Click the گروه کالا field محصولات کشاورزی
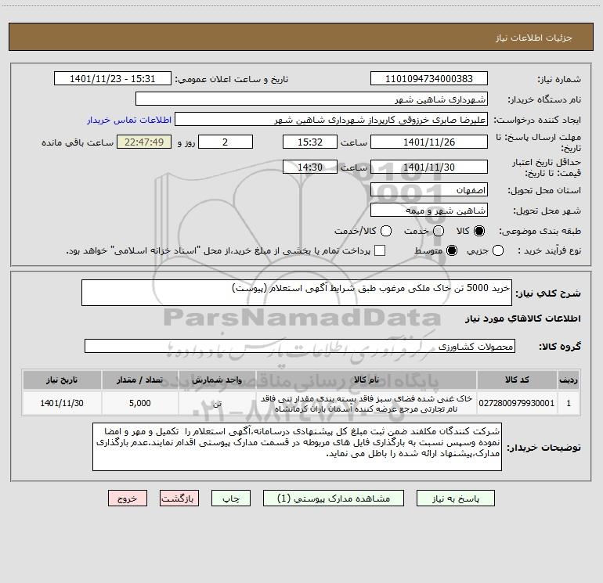603x583 pixels. pos(300,346)
